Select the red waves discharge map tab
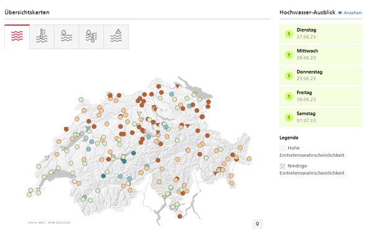366x229 pixels. click(x=17, y=37)
